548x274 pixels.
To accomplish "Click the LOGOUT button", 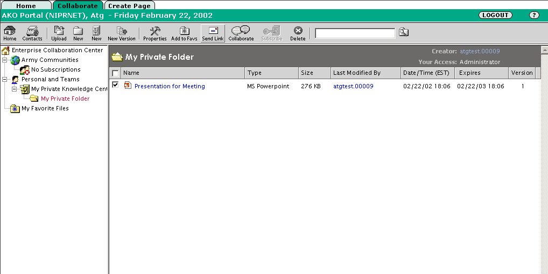I will (495, 16).
